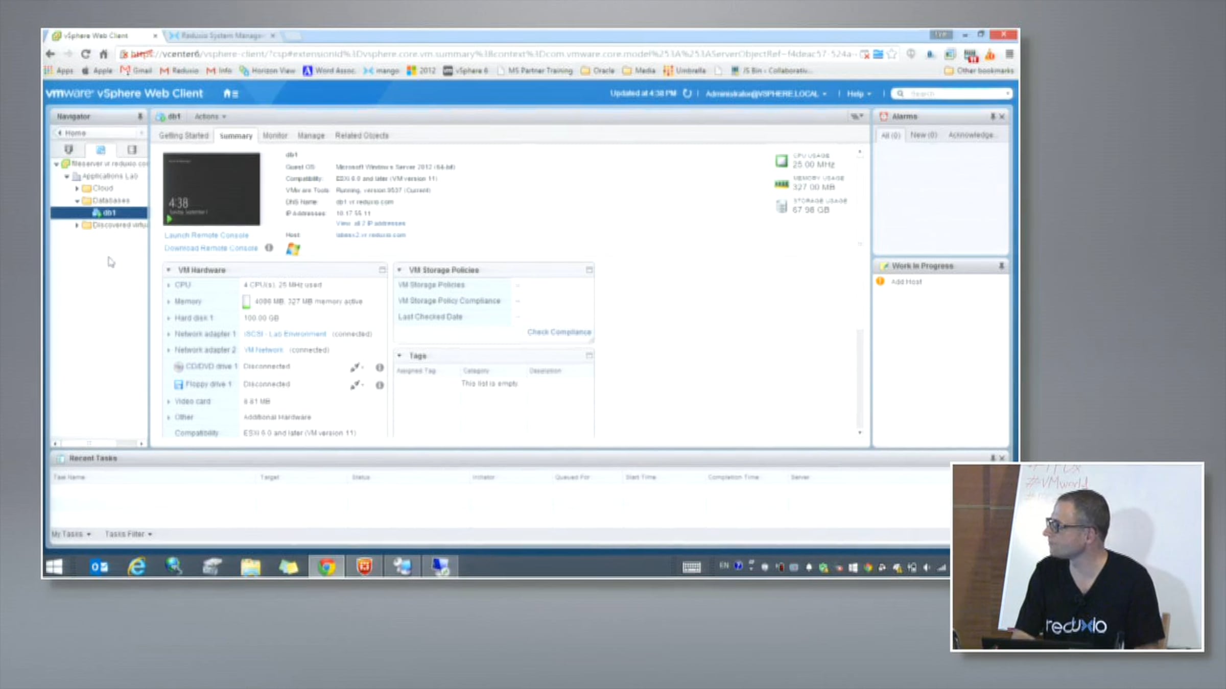The height and width of the screenshot is (689, 1226).
Task: Expand the Hard disk 1 row
Action: click(169, 318)
